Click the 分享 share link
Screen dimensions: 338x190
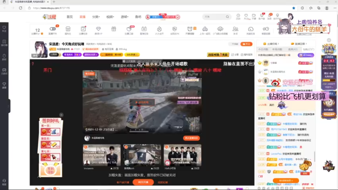click(235, 55)
